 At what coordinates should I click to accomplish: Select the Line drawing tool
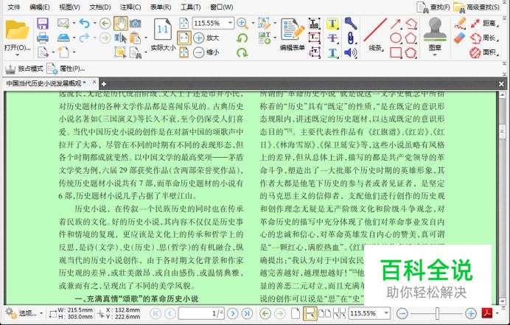[375, 30]
